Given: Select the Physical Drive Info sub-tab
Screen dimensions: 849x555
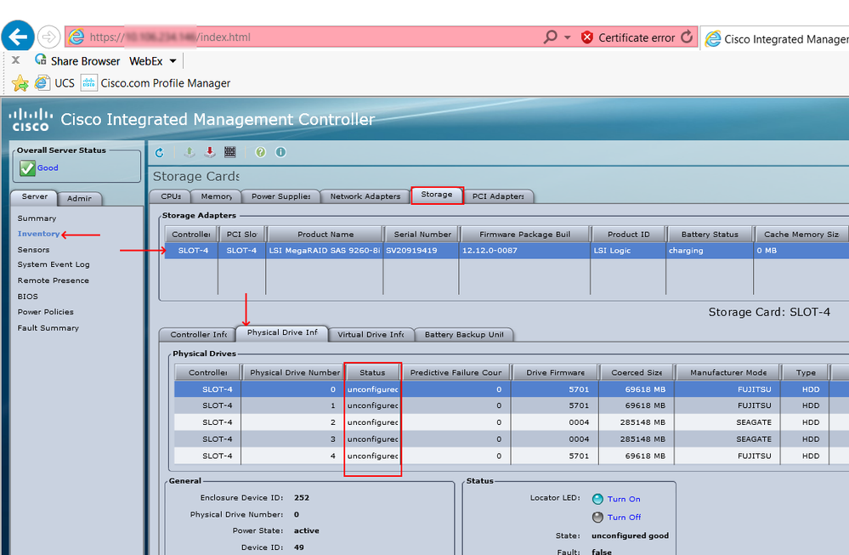Looking at the screenshot, I should tap(282, 333).
